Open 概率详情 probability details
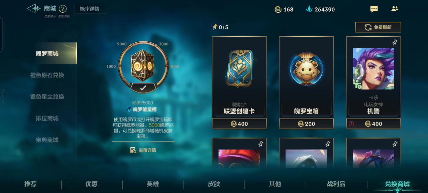Viewport: 428px width, 193px height. point(90,9)
